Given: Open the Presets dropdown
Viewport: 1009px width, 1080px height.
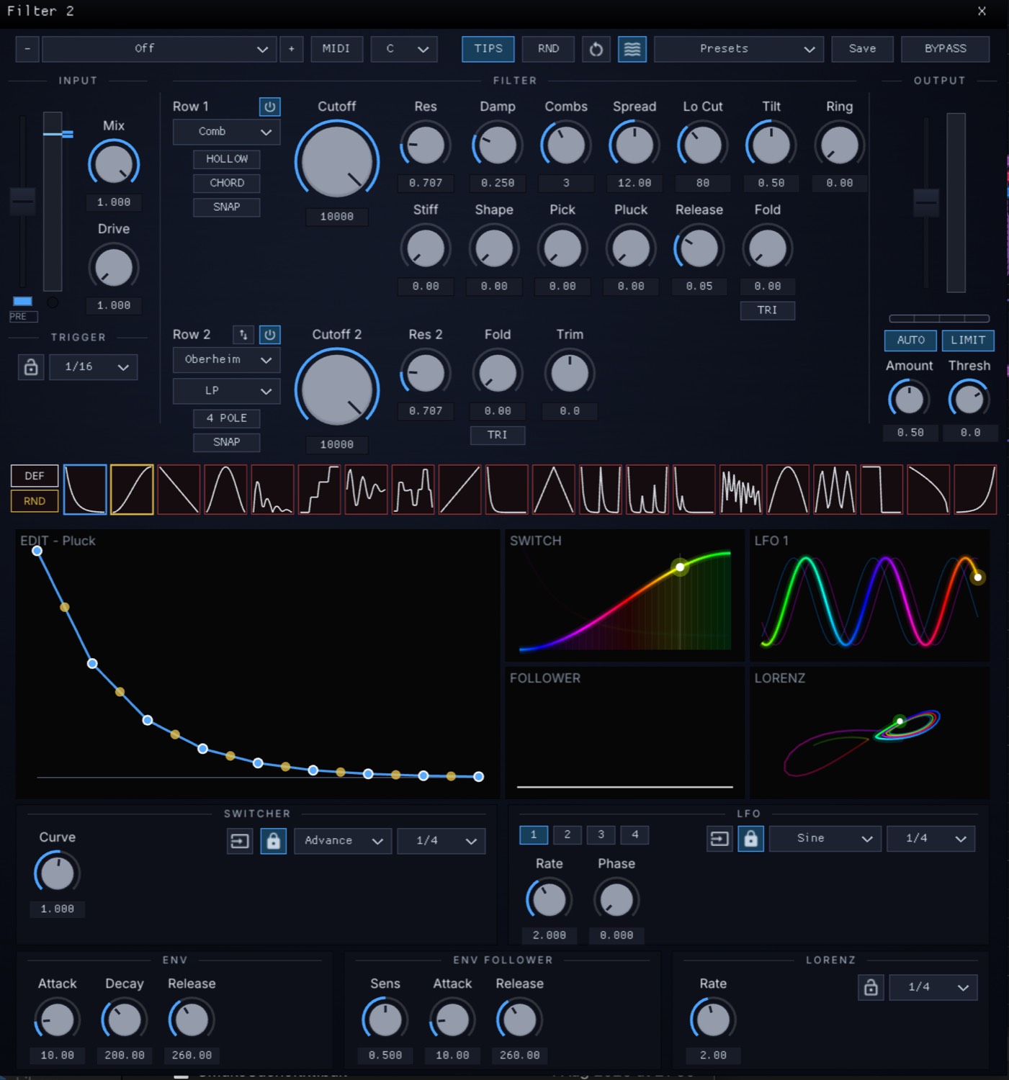Looking at the screenshot, I should click(739, 49).
